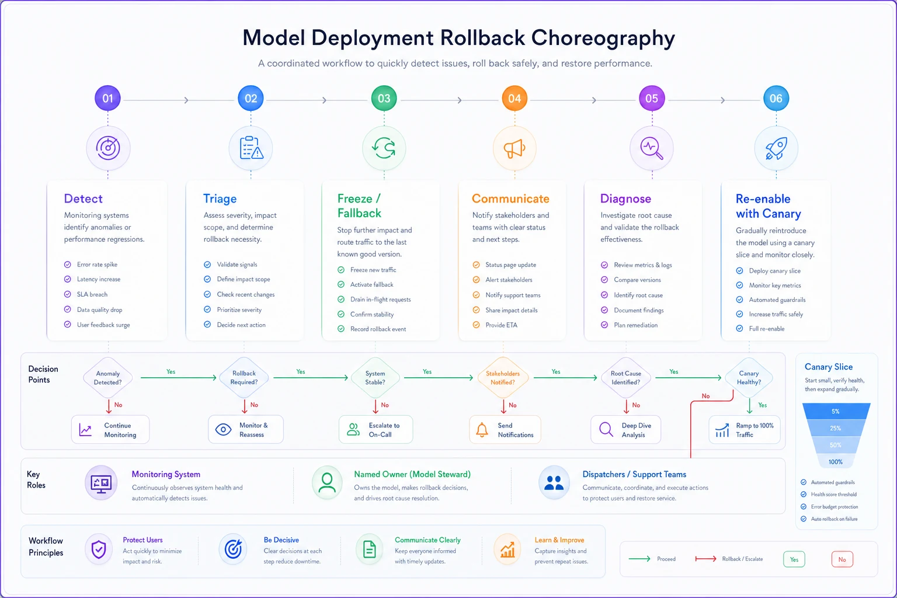This screenshot has height=598, width=897.
Task: Click the 25% segment of the canary funnel
Action: tap(836, 428)
